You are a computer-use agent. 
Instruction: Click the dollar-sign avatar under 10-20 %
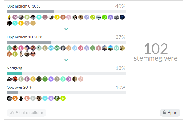coord(39,48)
